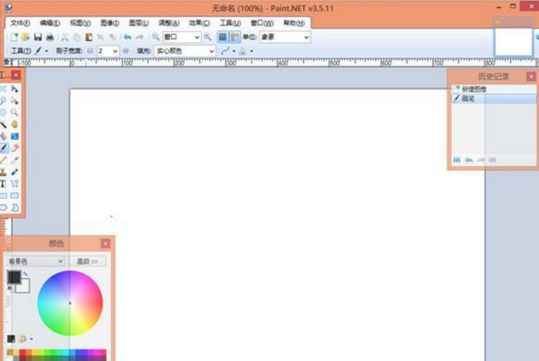The image size is (539, 361).
Task: Click the Zoom Out magnifier icon
Action: coord(155,36)
